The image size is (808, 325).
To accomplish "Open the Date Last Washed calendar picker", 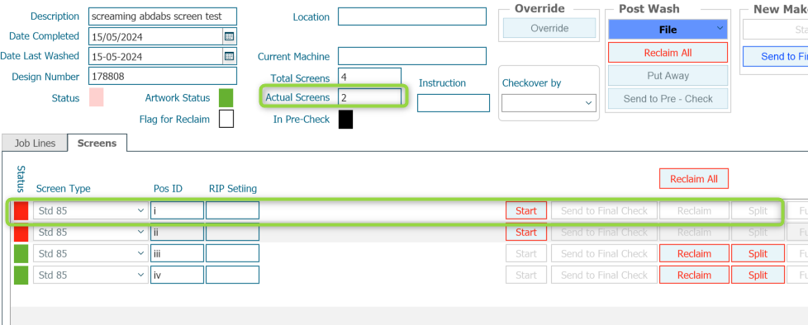I will pyautogui.click(x=230, y=56).
